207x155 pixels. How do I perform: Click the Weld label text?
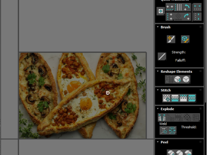coord(163,124)
